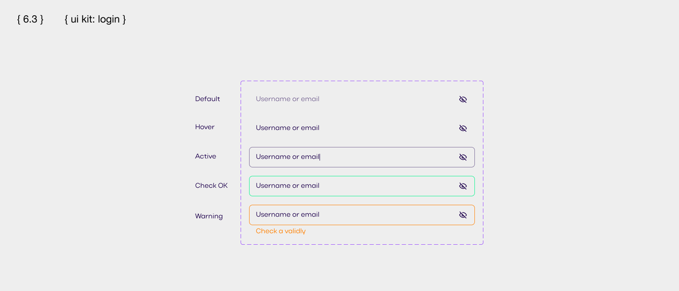Screen dimensions: 679x291
Task: Toggle the eye icon in Default row
Action: click(463, 99)
